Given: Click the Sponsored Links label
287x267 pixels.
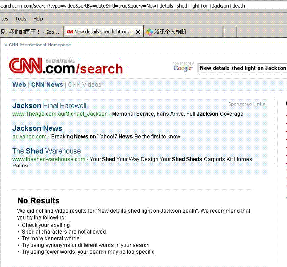Looking at the screenshot, I should [x=247, y=104].
